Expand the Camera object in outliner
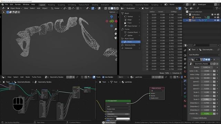Viewport: 221px width, 124px height. tap(190, 18)
